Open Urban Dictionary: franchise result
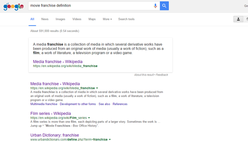This screenshot has height=141, width=248. (x=54, y=135)
